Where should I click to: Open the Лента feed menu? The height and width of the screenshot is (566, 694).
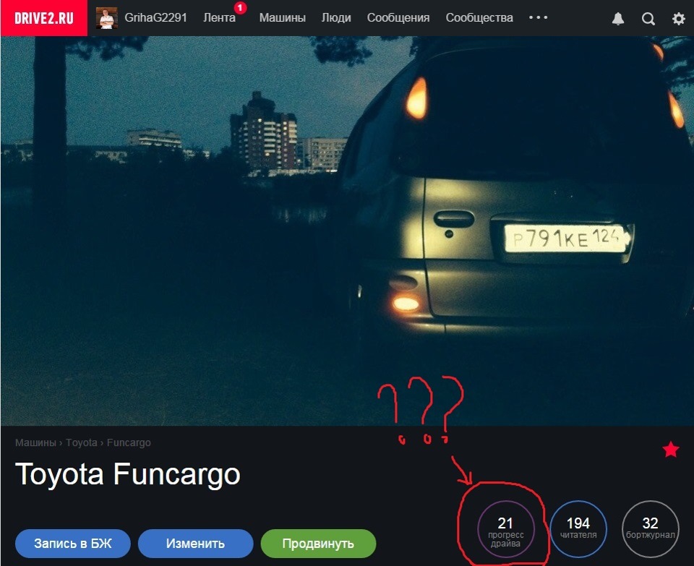coord(219,18)
